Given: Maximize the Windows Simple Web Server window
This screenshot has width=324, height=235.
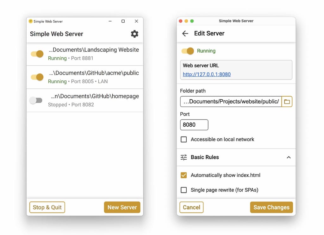Looking at the screenshot, I should (123, 21).
